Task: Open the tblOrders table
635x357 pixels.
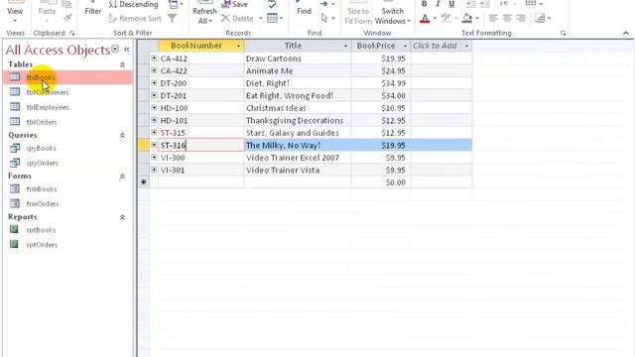Action: tap(67, 122)
